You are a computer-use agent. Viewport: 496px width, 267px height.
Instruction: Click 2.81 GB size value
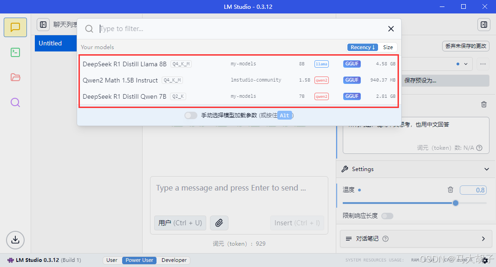pos(385,96)
